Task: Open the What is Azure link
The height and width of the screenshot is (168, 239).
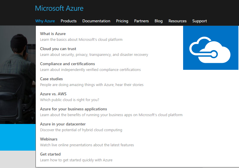Action: pos(53,34)
